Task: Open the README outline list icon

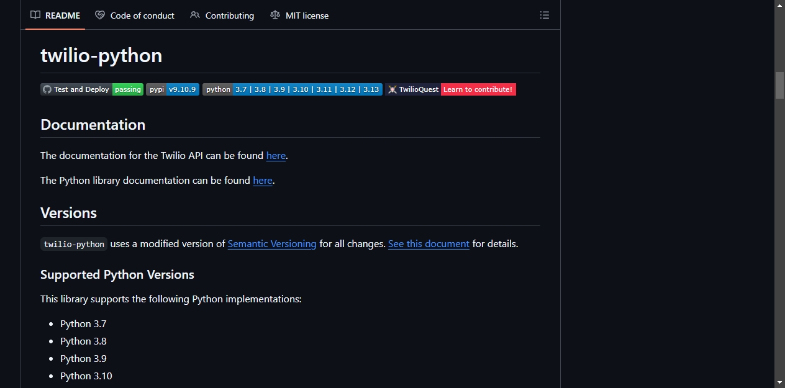Action: (x=545, y=15)
